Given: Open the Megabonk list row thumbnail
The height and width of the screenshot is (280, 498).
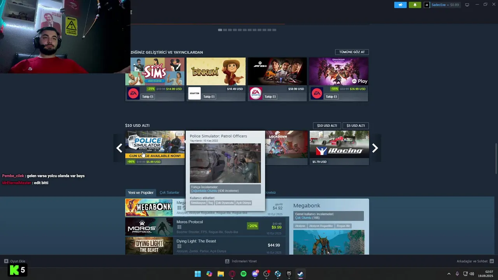Looking at the screenshot, I should point(149,207).
